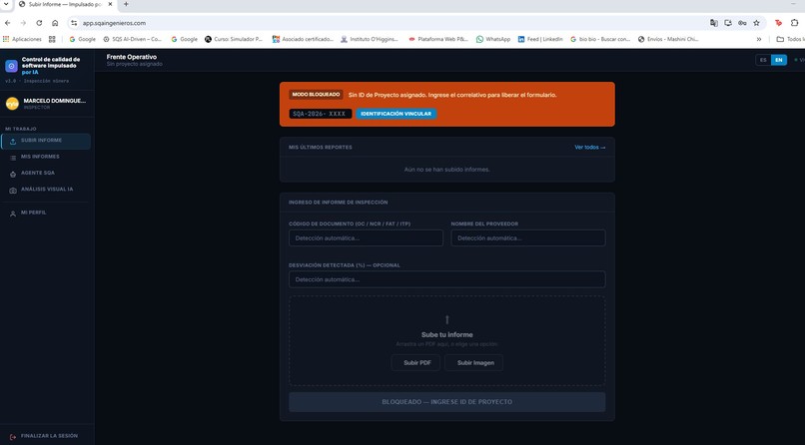Click the robot icon beside Agente SQA
Viewport: 805px width, 445px height.
click(13, 175)
